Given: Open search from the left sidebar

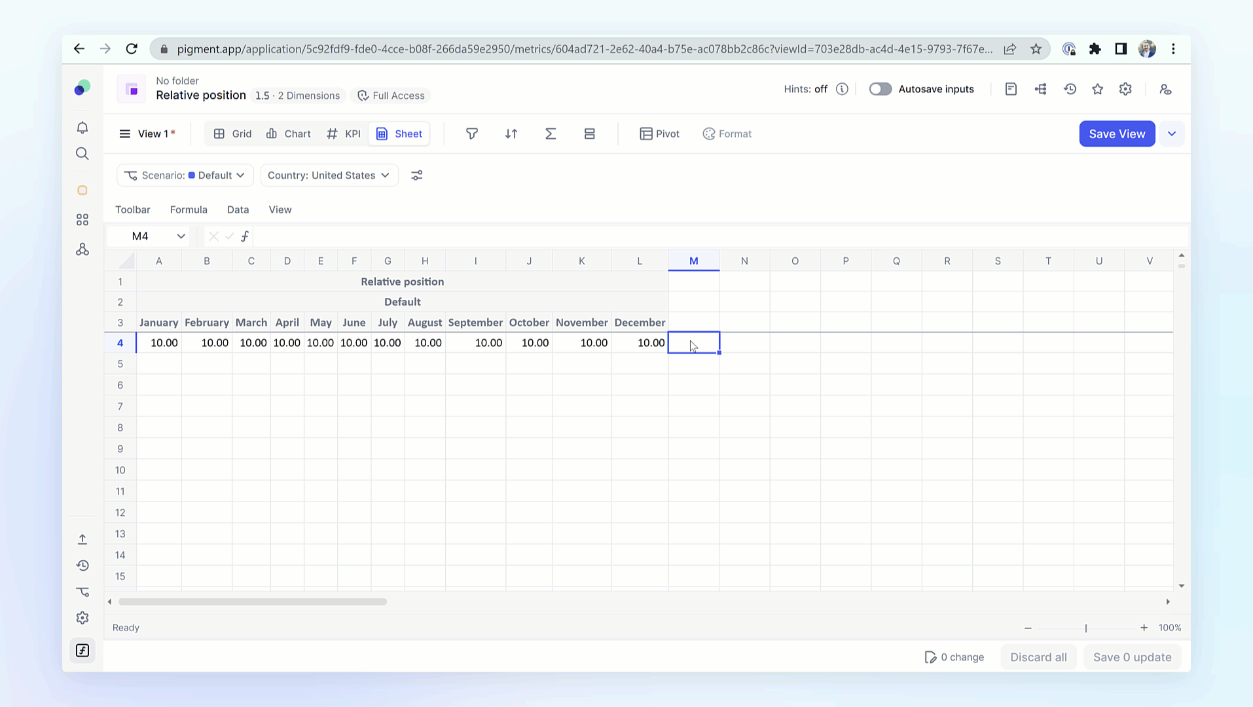Looking at the screenshot, I should [x=82, y=154].
